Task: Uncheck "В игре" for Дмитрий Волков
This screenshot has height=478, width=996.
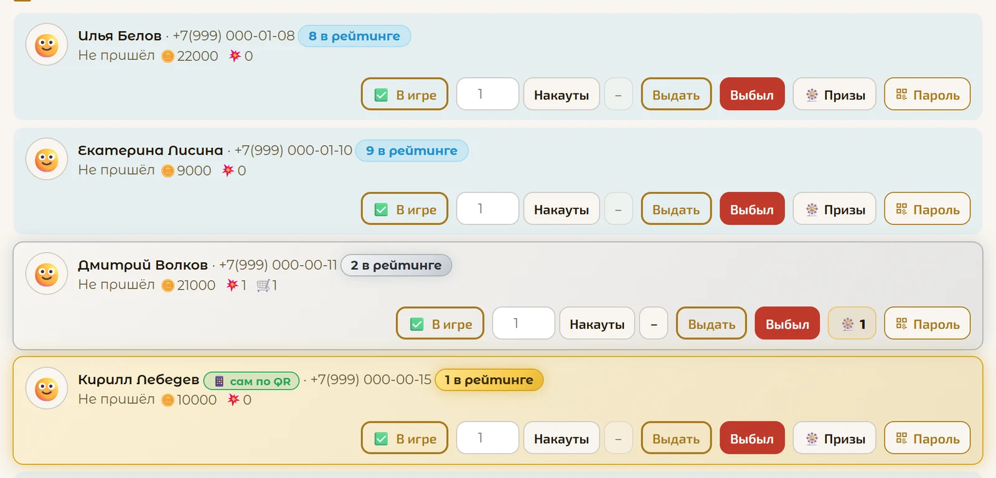Action: coord(417,324)
